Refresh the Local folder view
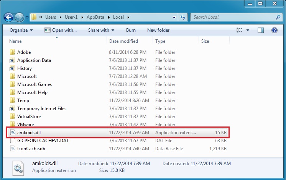The width and height of the screenshot is (286, 180). (x=183, y=18)
